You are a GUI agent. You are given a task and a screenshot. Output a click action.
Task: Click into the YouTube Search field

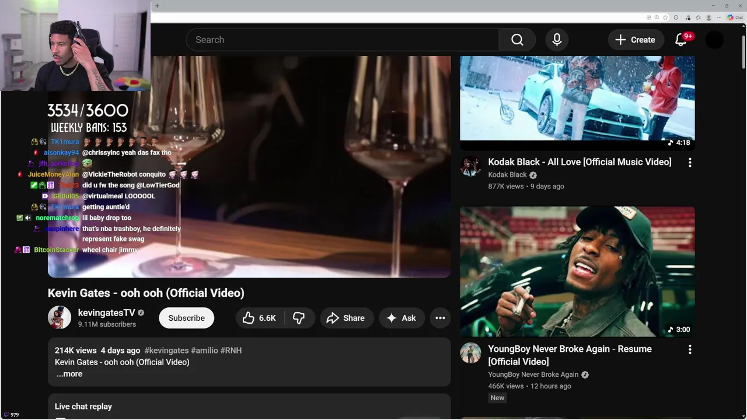(x=342, y=40)
